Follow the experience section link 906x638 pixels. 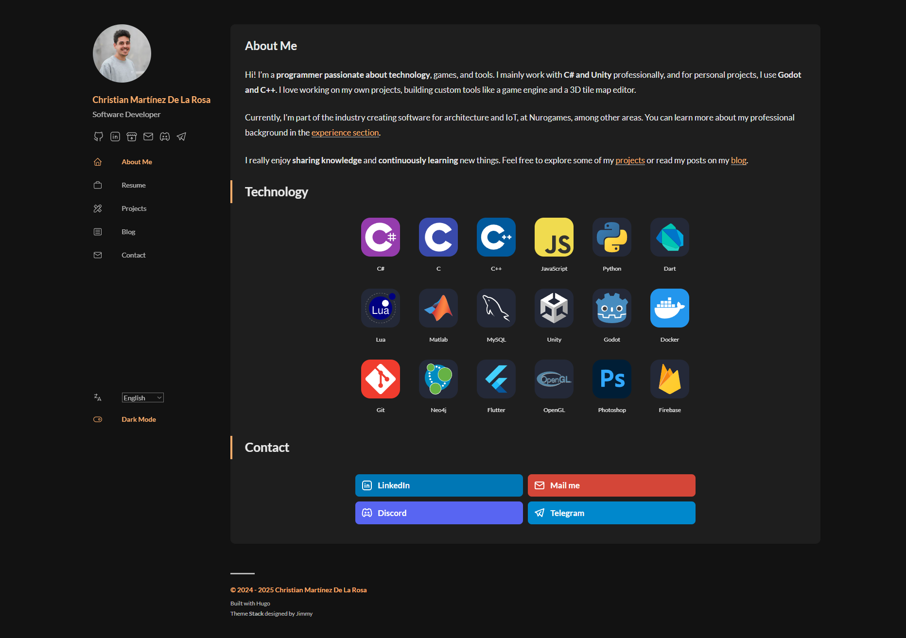[345, 133]
